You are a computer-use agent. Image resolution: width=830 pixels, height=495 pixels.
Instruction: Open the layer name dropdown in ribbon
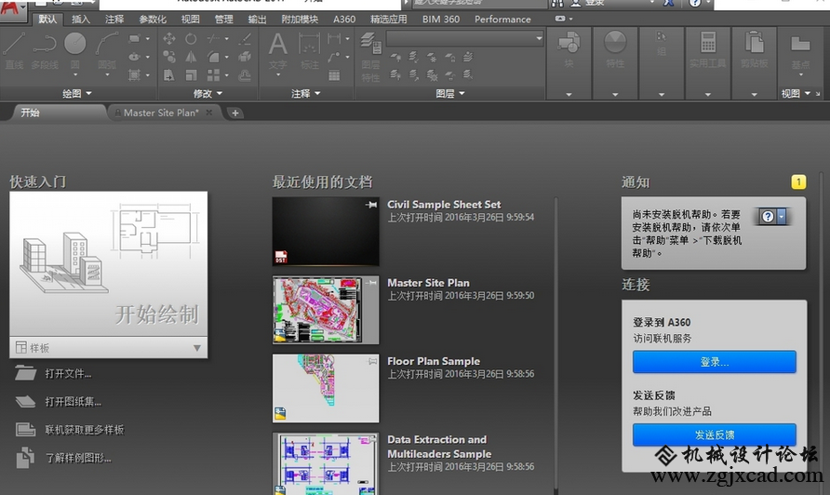pyautogui.click(x=539, y=38)
